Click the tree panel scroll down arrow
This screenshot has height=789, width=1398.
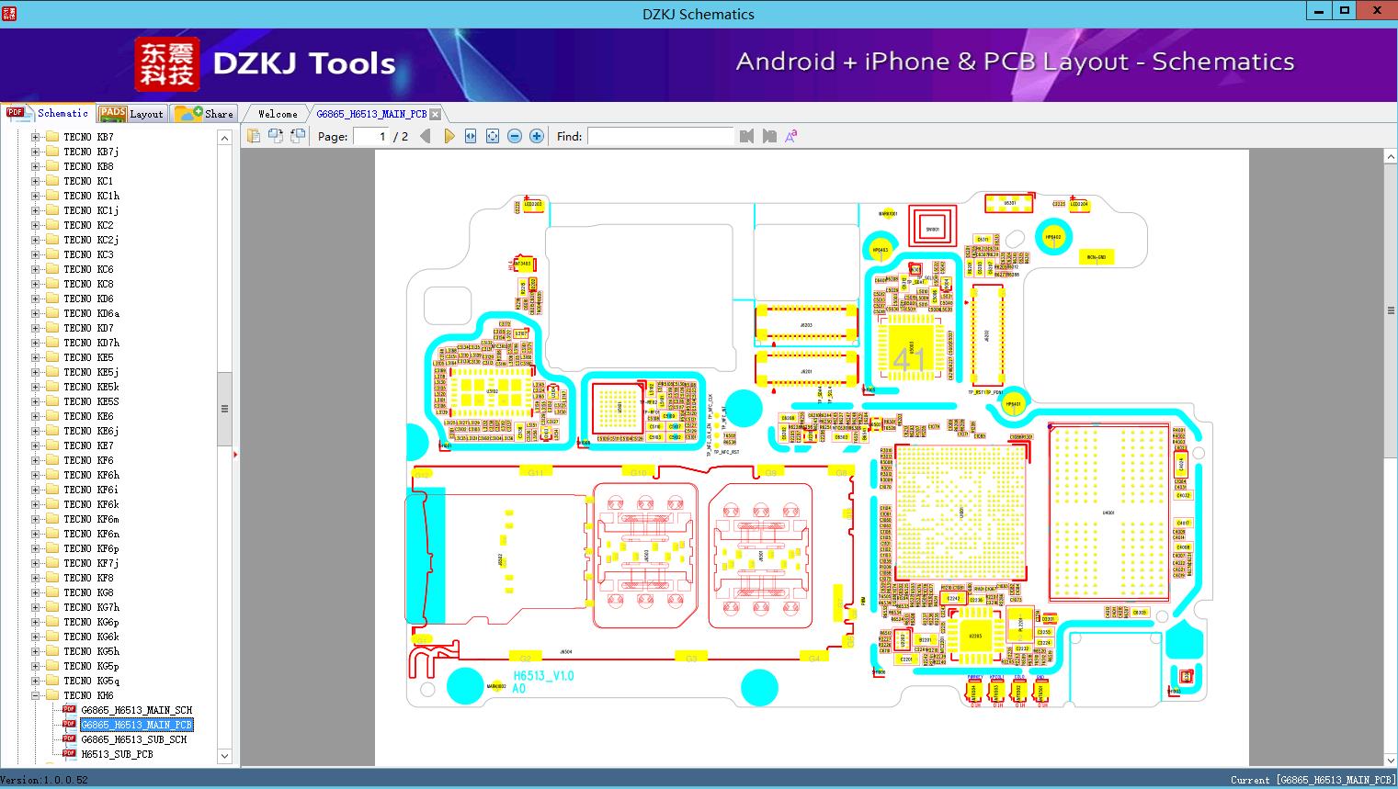click(x=224, y=756)
